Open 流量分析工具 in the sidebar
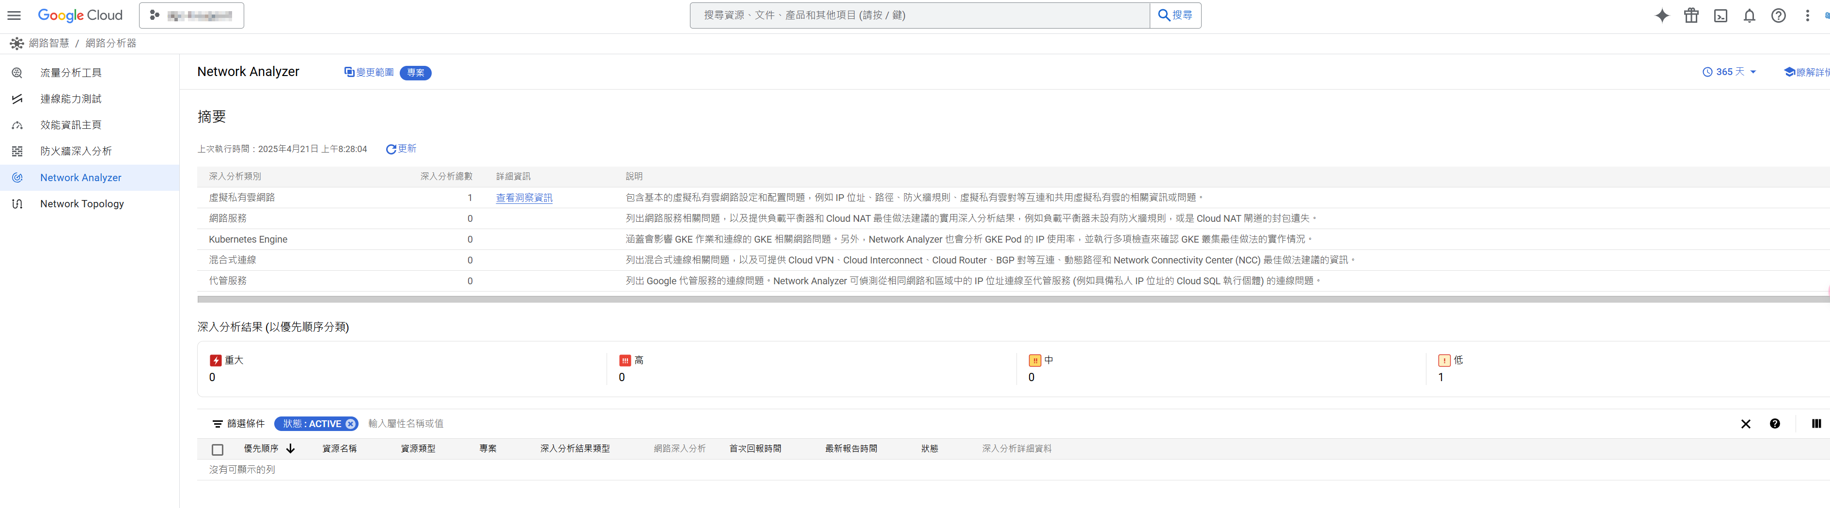 [x=90, y=73]
